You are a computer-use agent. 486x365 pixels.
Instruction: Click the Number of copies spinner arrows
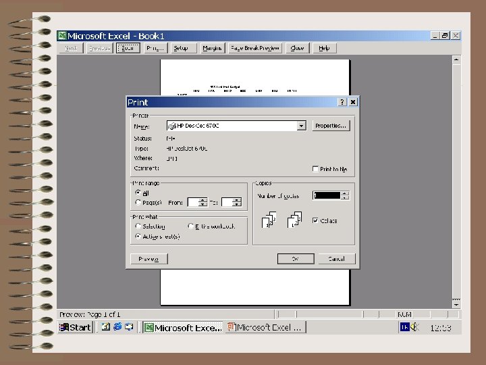pyautogui.click(x=345, y=195)
